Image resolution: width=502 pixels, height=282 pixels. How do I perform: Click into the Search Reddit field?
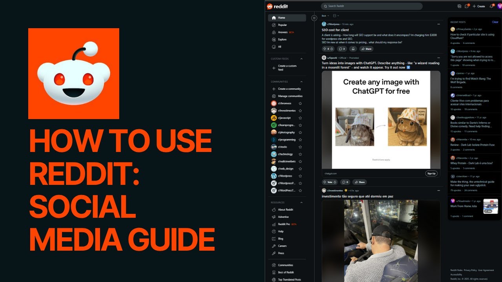click(x=371, y=6)
